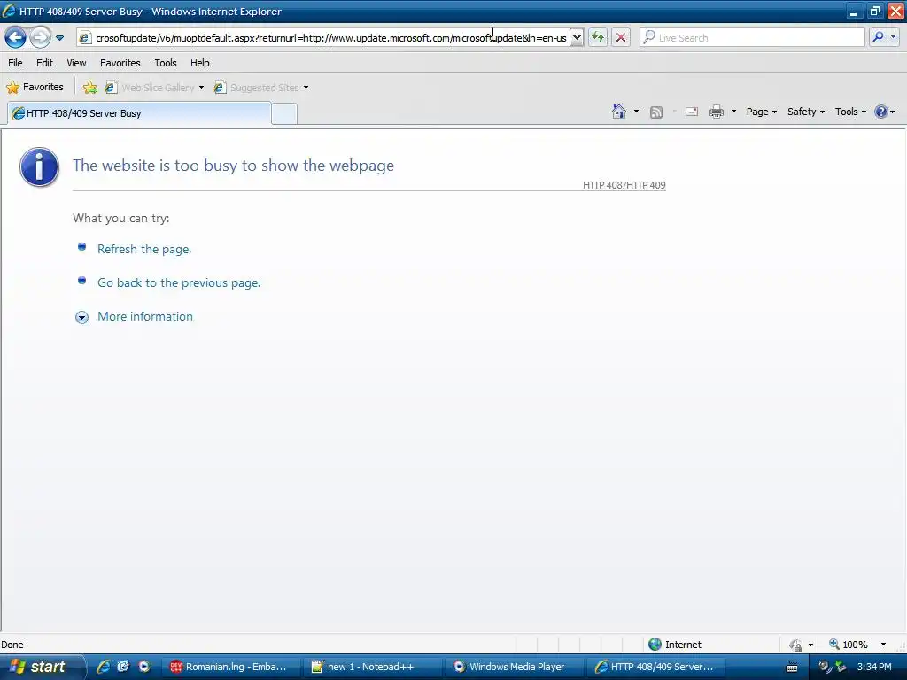Click the second Quick Launch icon
The height and width of the screenshot is (680, 907).
coord(123,667)
